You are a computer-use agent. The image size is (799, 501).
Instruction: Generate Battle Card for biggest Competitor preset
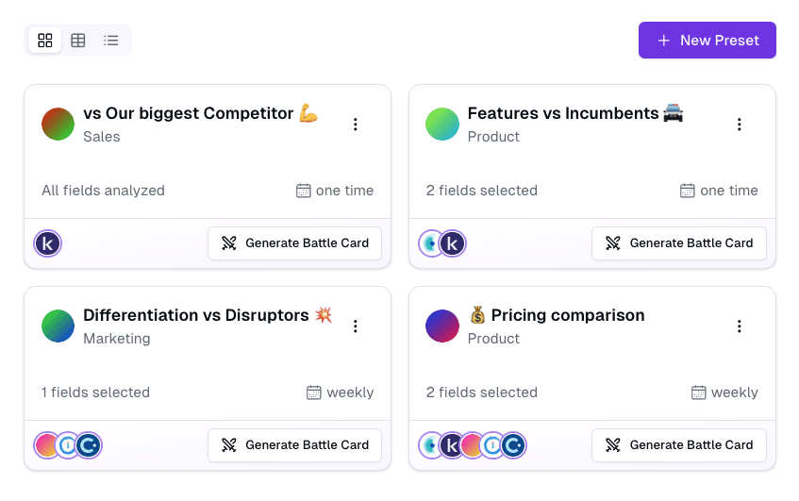click(x=294, y=243)
